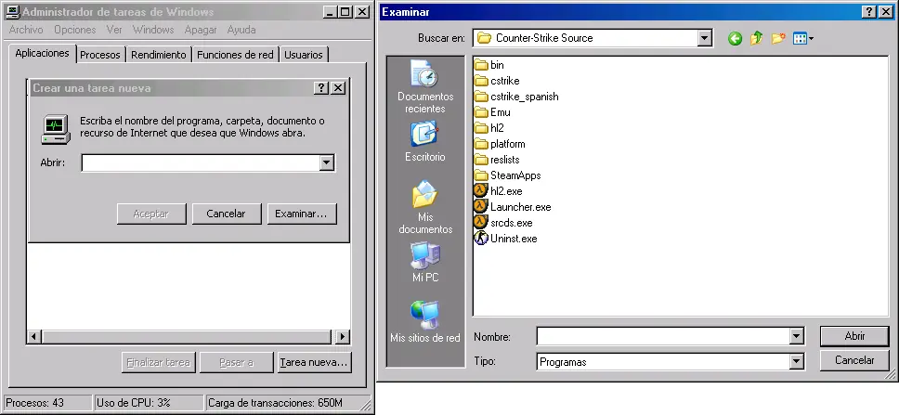The width and height of the screenshot is (899, 415).
Task: Go up one folder level
Action: click(x=756, y=38)
